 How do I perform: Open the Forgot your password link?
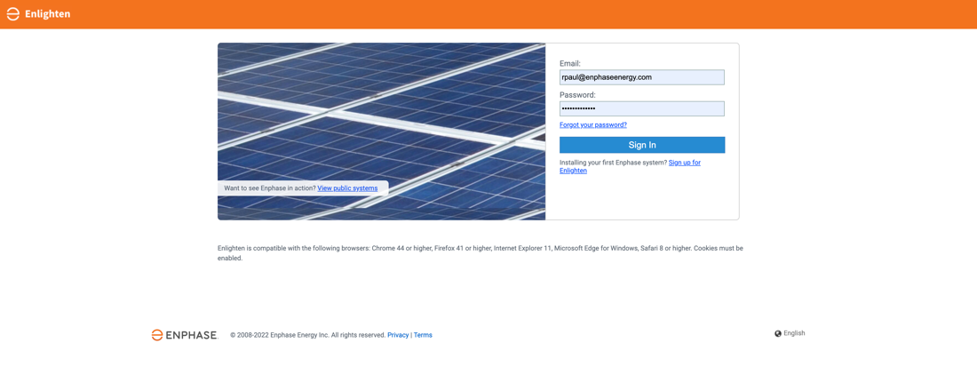coord(592,125)
